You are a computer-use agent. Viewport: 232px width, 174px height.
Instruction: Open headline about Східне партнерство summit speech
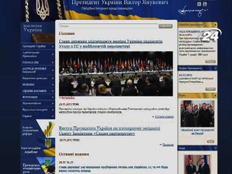click(x=109, y=131)
